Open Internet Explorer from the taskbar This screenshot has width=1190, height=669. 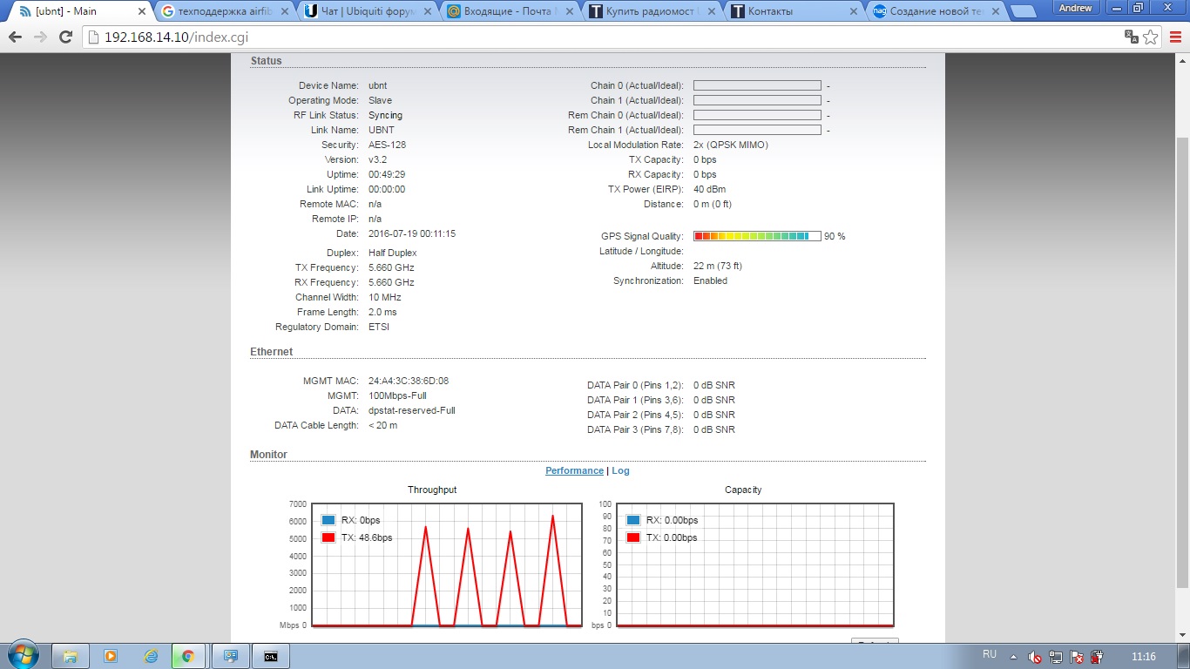pos(151,656)
